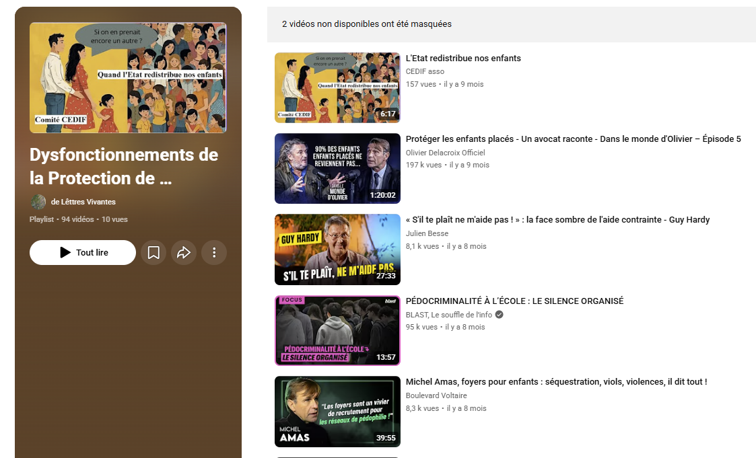The image size is (756, 458).
Task: Open thumbnail of L'Etat redistribue nos enfants
Action: (x=337, y=87)
